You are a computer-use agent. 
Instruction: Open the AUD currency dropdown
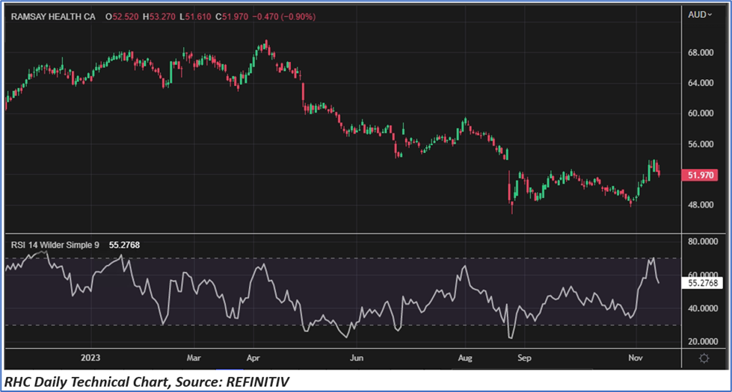(x=700, y=15)
